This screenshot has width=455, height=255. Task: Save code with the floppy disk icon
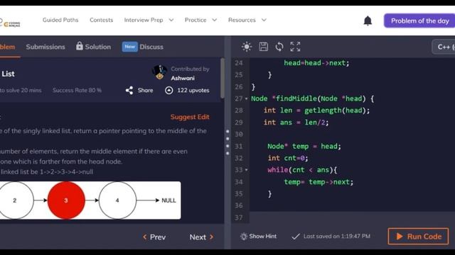[263, 47]
